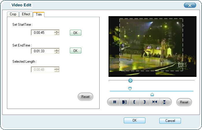The width and height of the screenshot is (202, 130).
Task: Pause the video preview playback
Action: pos(114,102)
